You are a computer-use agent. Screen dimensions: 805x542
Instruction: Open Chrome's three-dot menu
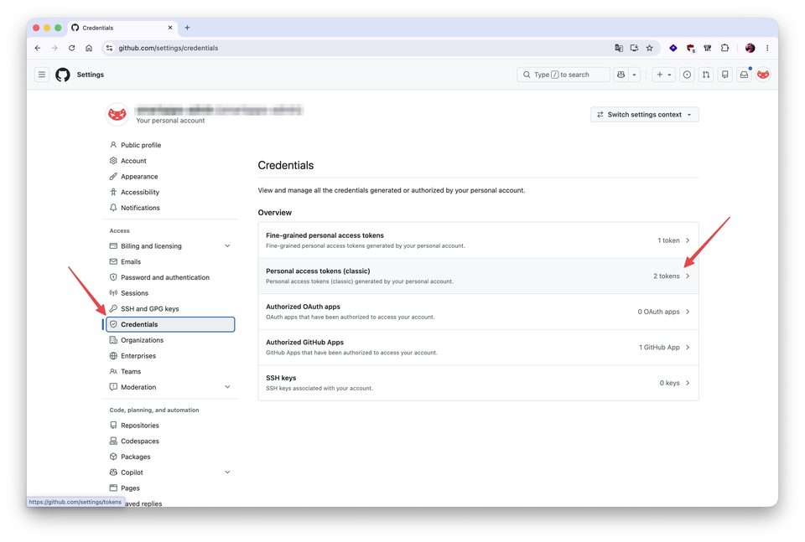point(767,48)
